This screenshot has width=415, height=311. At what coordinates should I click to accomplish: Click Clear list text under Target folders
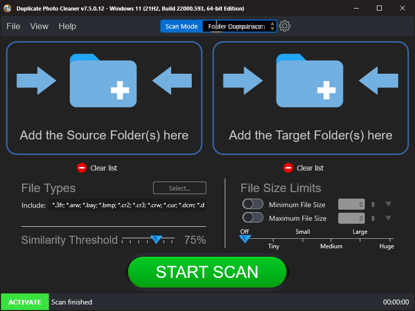(x=310, y=168)
